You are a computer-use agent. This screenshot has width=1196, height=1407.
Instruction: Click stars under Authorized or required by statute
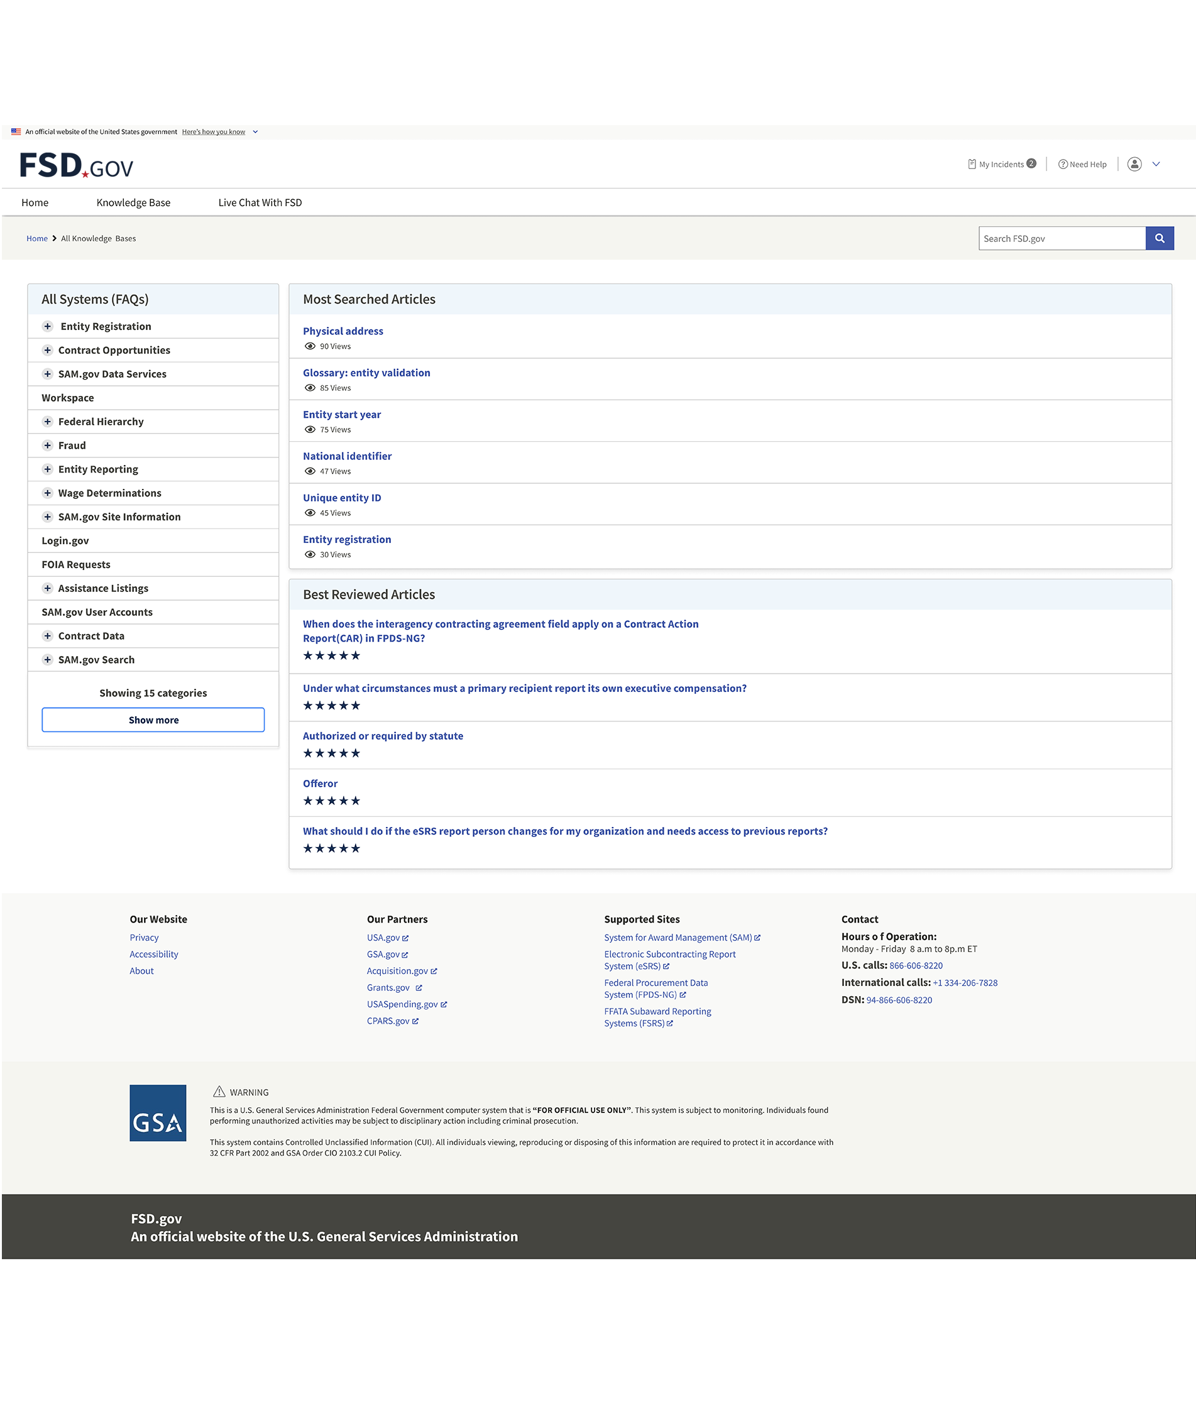(332, 753)
